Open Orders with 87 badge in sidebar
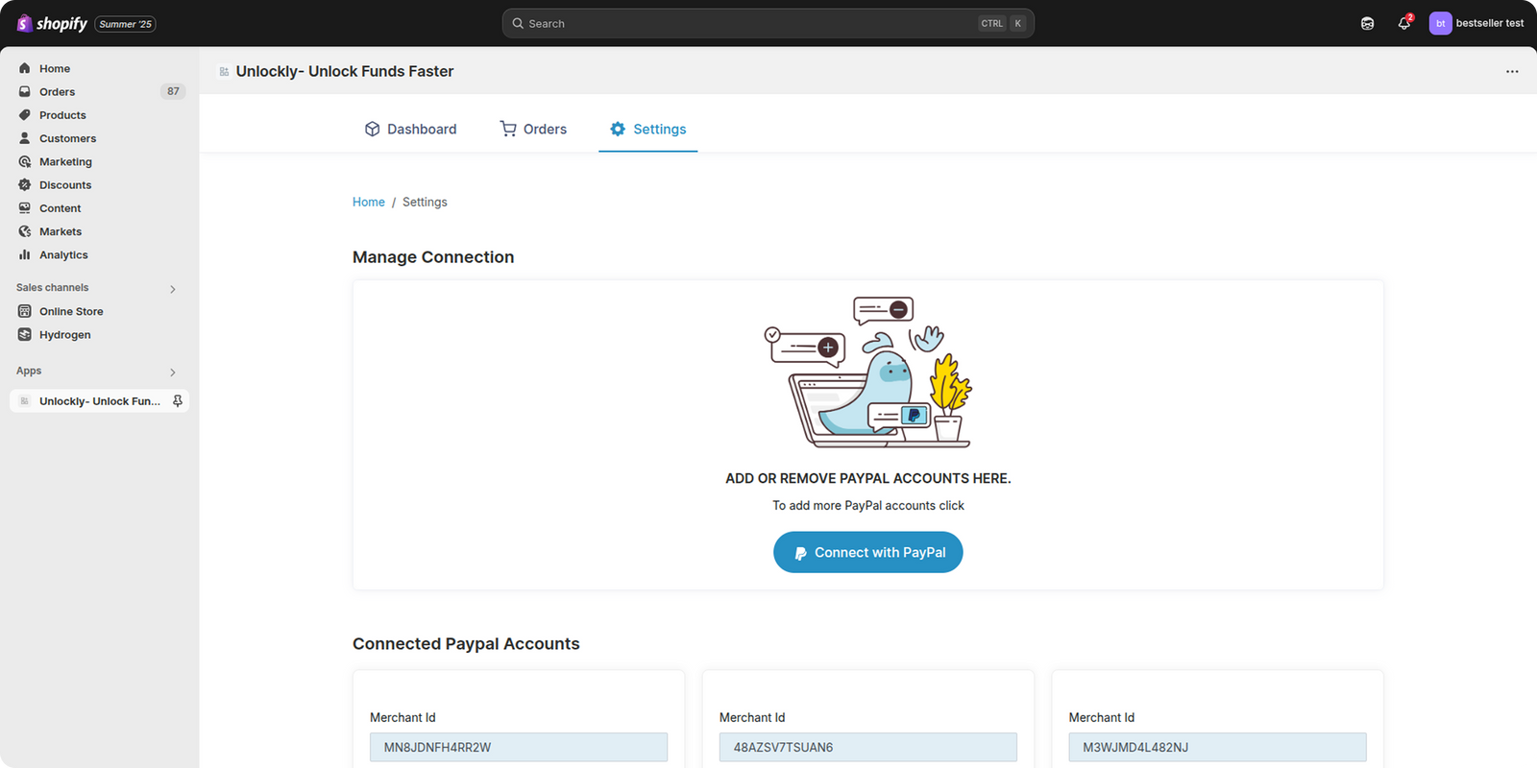The width and height of the screenshot is (1537, 768). (58, 92)
